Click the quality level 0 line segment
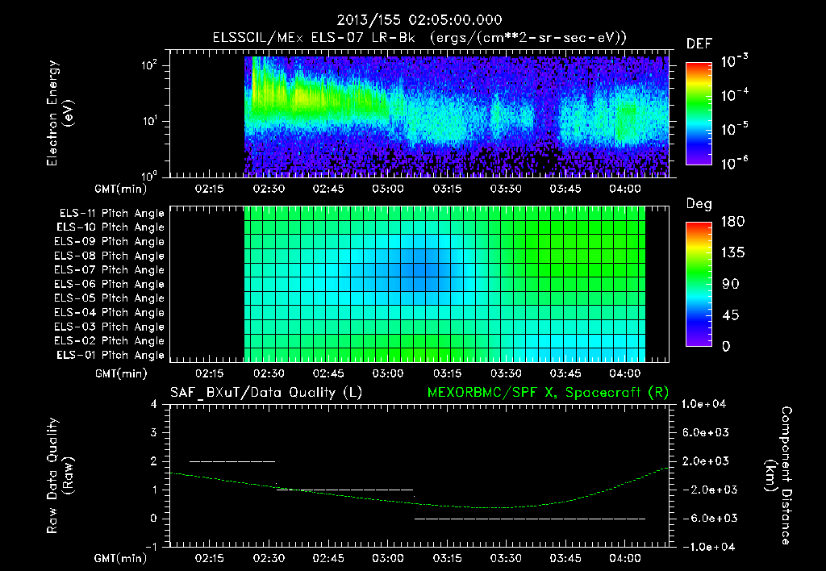826x571 pixels. [529, 519]
